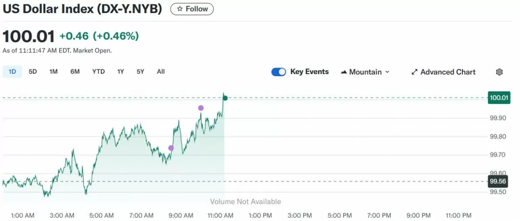Image resolution: width=520 pixels, height=221 pixels.
Task: Click the 99.56 previous close axis label
Action: click(x=498, y=182)
